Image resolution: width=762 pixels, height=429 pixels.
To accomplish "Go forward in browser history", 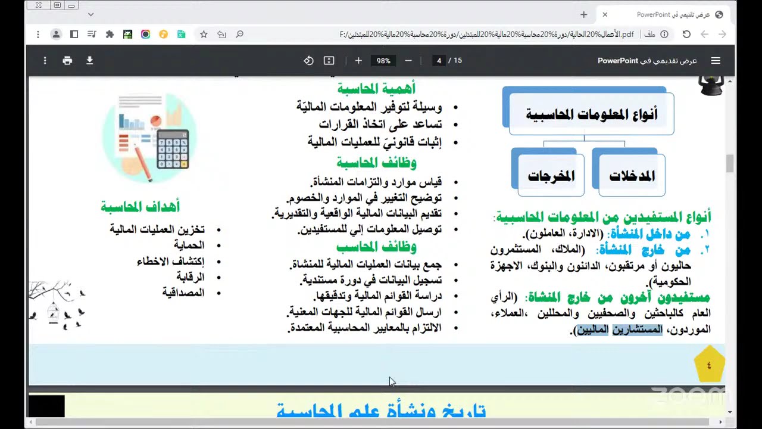I will click(x=722, y=35).
